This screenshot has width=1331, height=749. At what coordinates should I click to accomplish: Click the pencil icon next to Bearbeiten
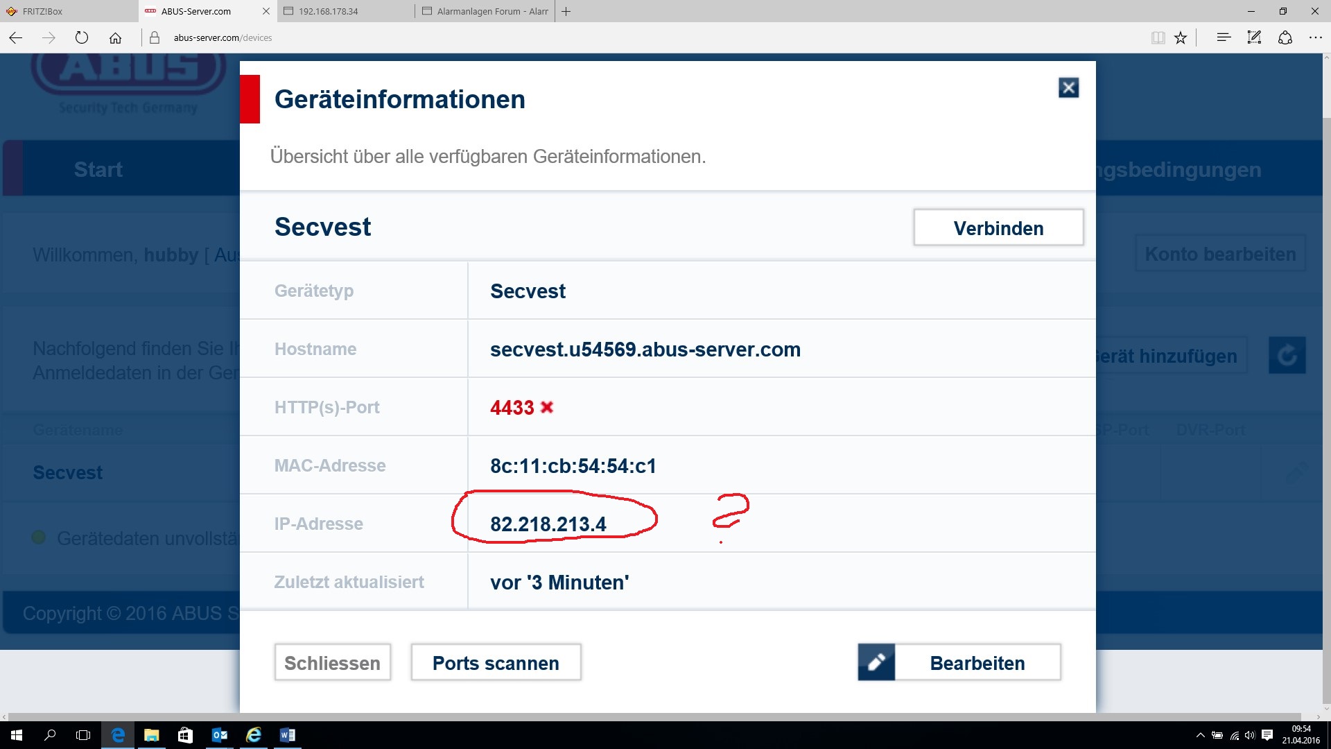[x=876, y=662]
